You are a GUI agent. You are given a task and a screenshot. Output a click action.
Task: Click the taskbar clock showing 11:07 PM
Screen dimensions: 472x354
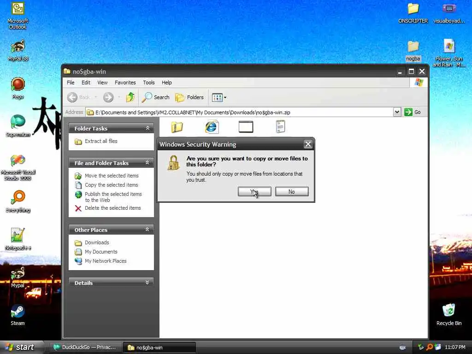455,348
